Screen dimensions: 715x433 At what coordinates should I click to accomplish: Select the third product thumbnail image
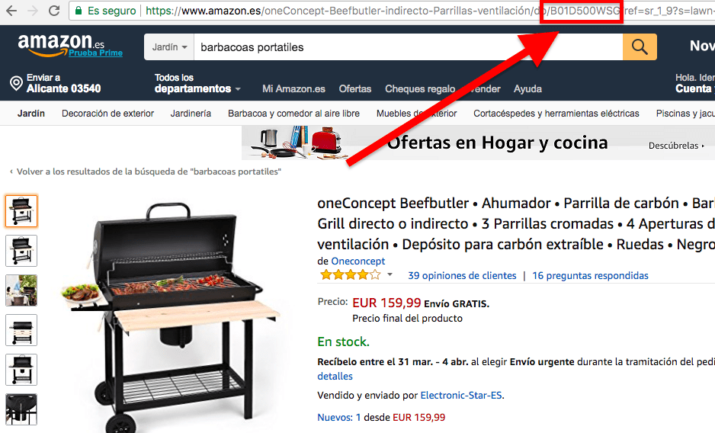click(21, 290)
